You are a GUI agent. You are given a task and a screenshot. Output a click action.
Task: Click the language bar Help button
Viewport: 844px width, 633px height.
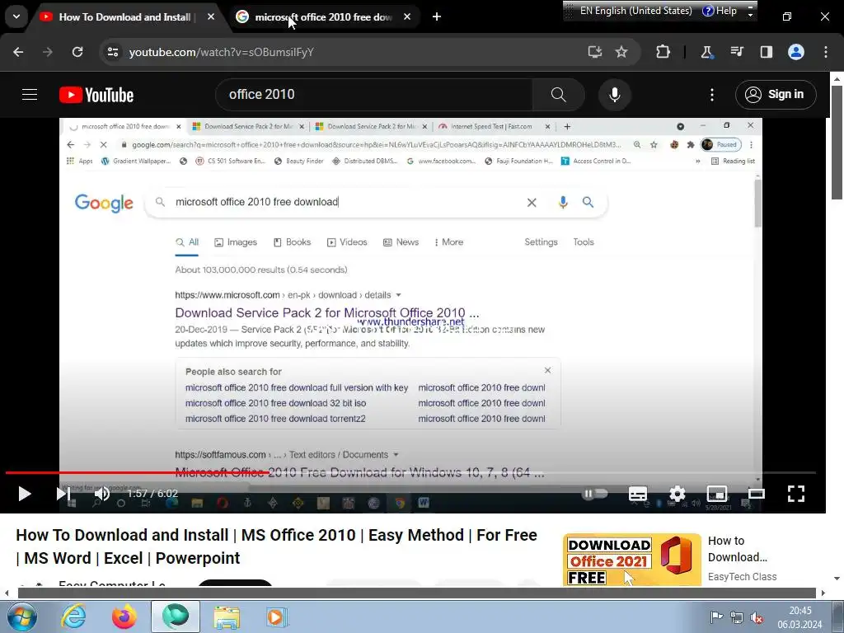[x=720, y=11]
